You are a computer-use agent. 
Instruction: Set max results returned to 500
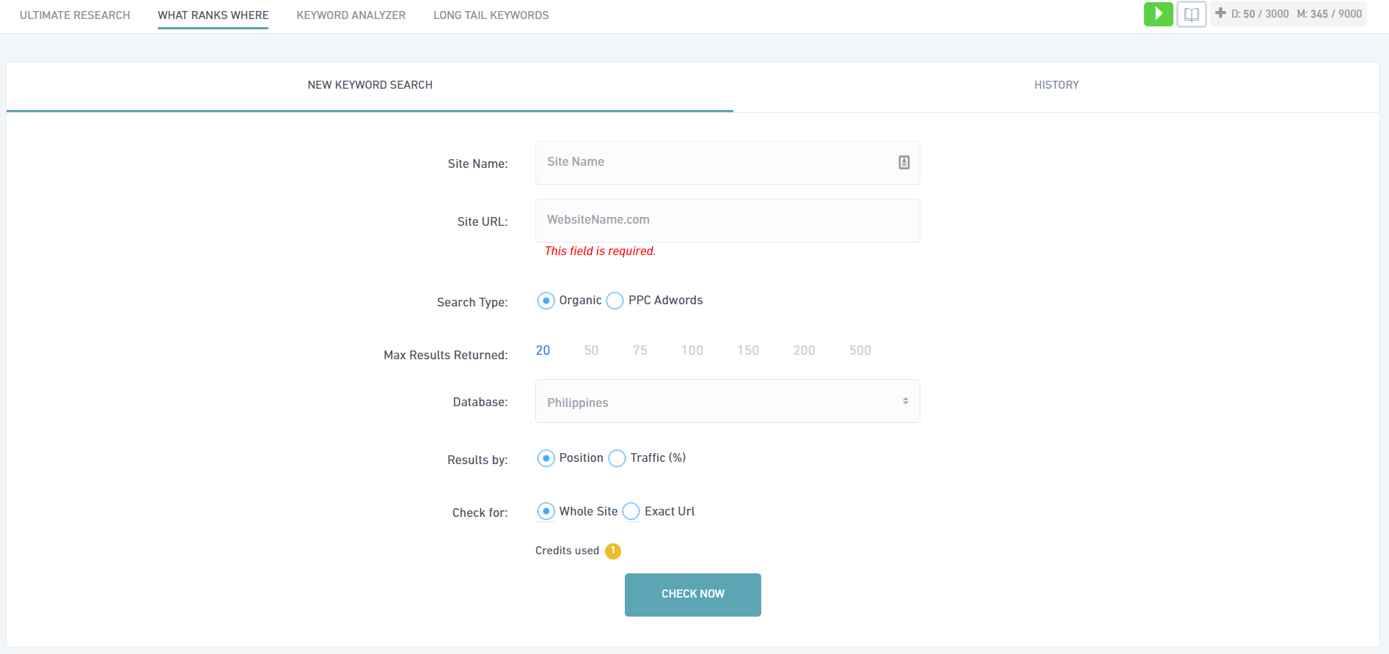coord(860,350)
